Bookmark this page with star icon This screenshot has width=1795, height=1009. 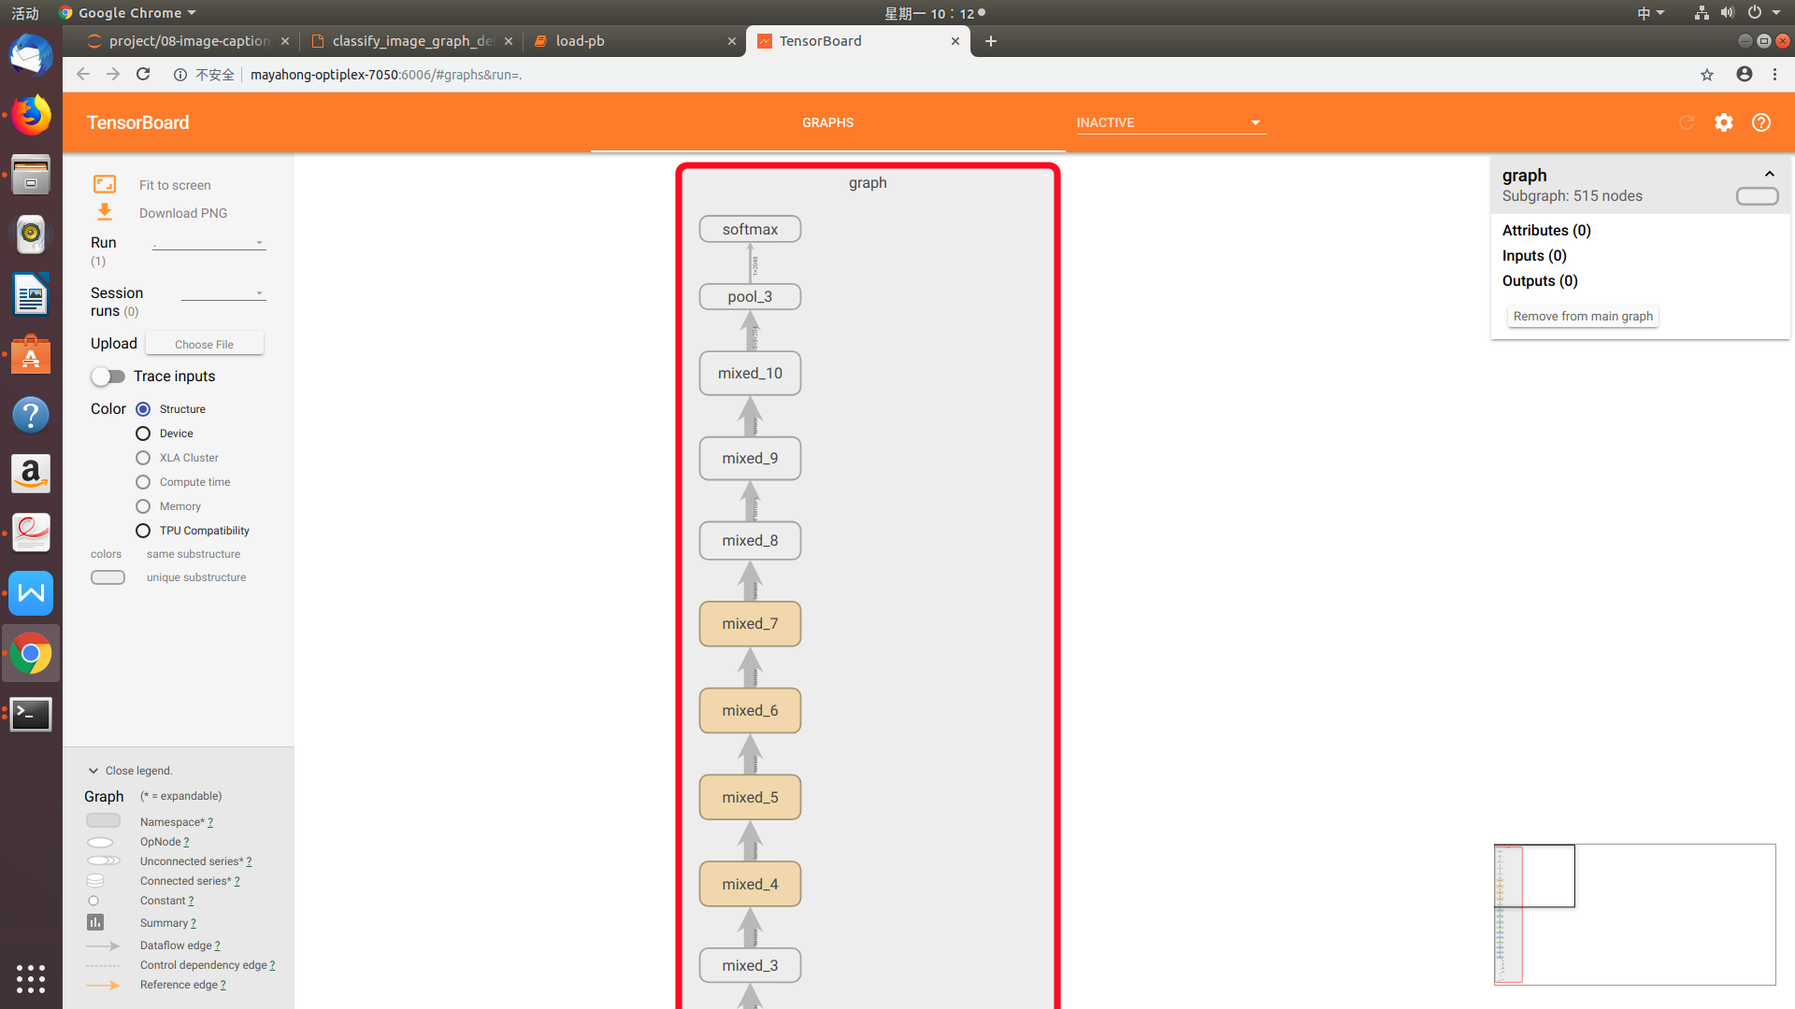(x=1707, y=75)
